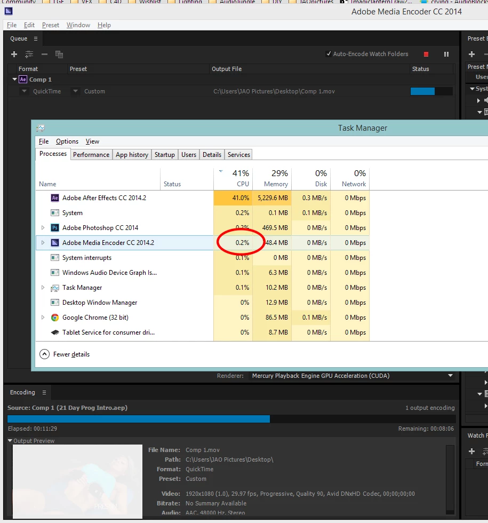Open the Options menu in Task Manager
The image size is (488, 523).
tap(67, 141)
